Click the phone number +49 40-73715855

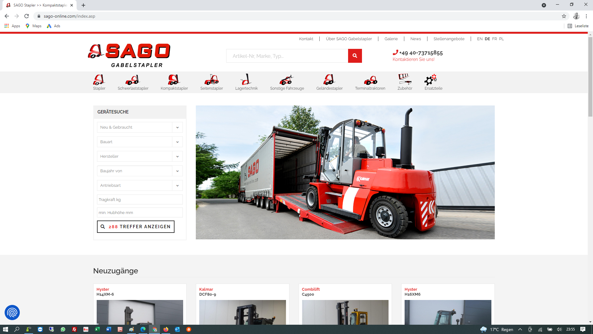[x=421, y=53]
